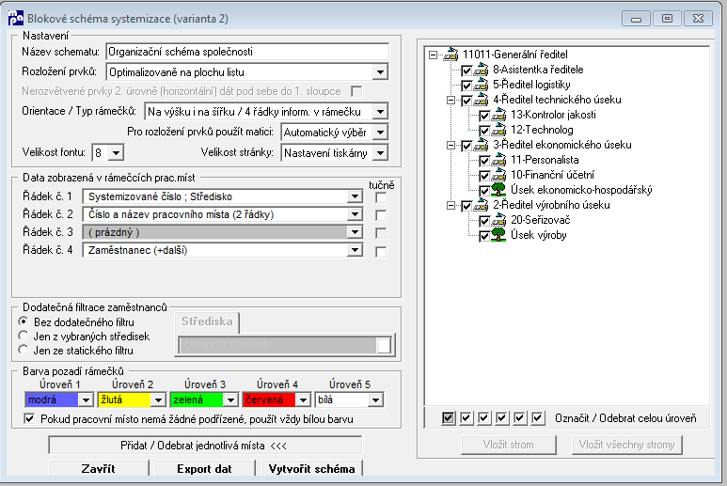Screen dimensions: 727x486
Task: Uncheck the 8-Asistentka ředitele checkbox
Action: pyautogui.click(x=466, y=71)
